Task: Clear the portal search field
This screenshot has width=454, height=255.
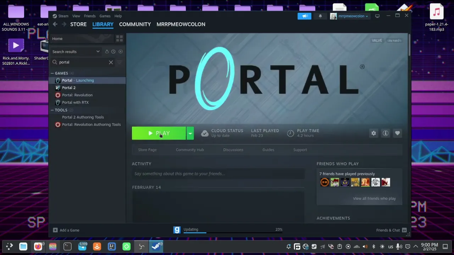Action: 111,62
